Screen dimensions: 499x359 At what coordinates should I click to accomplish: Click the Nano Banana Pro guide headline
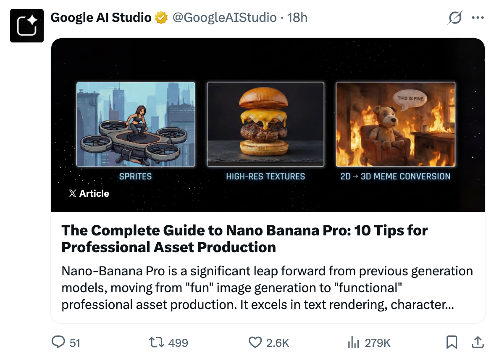tap(244, 238)
